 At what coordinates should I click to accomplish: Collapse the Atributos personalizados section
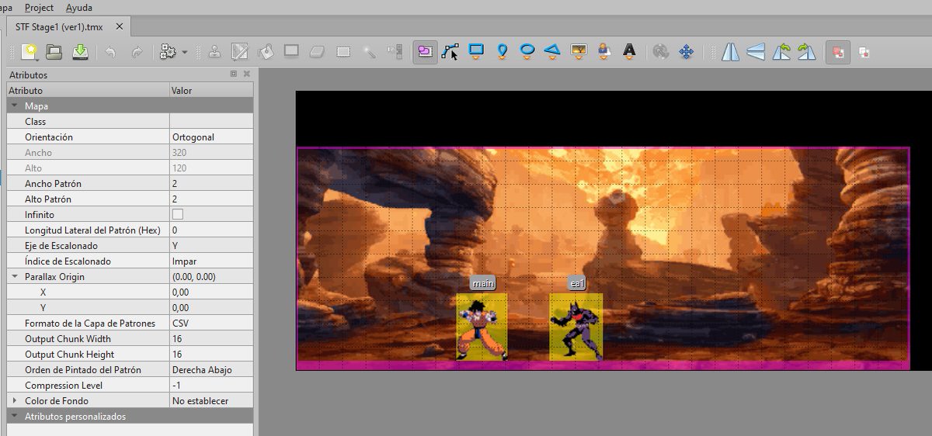15,417
